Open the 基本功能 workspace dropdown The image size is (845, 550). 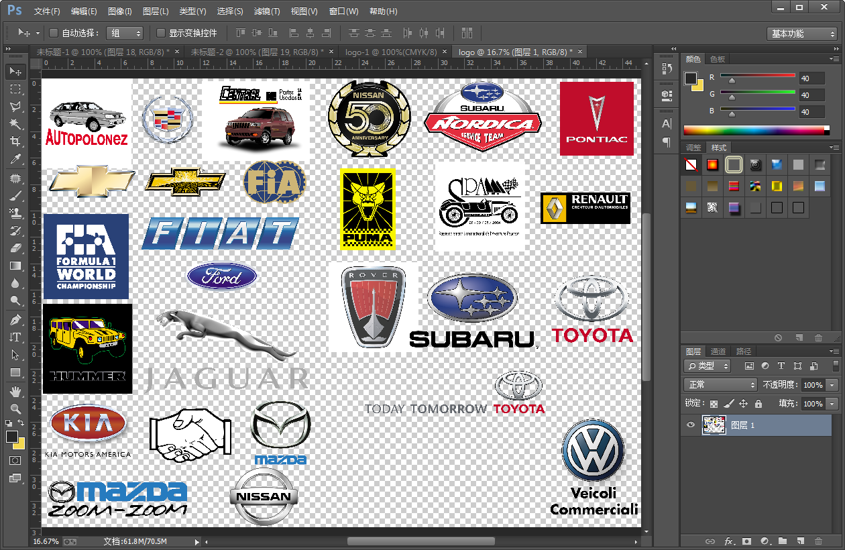coord(802,34)
